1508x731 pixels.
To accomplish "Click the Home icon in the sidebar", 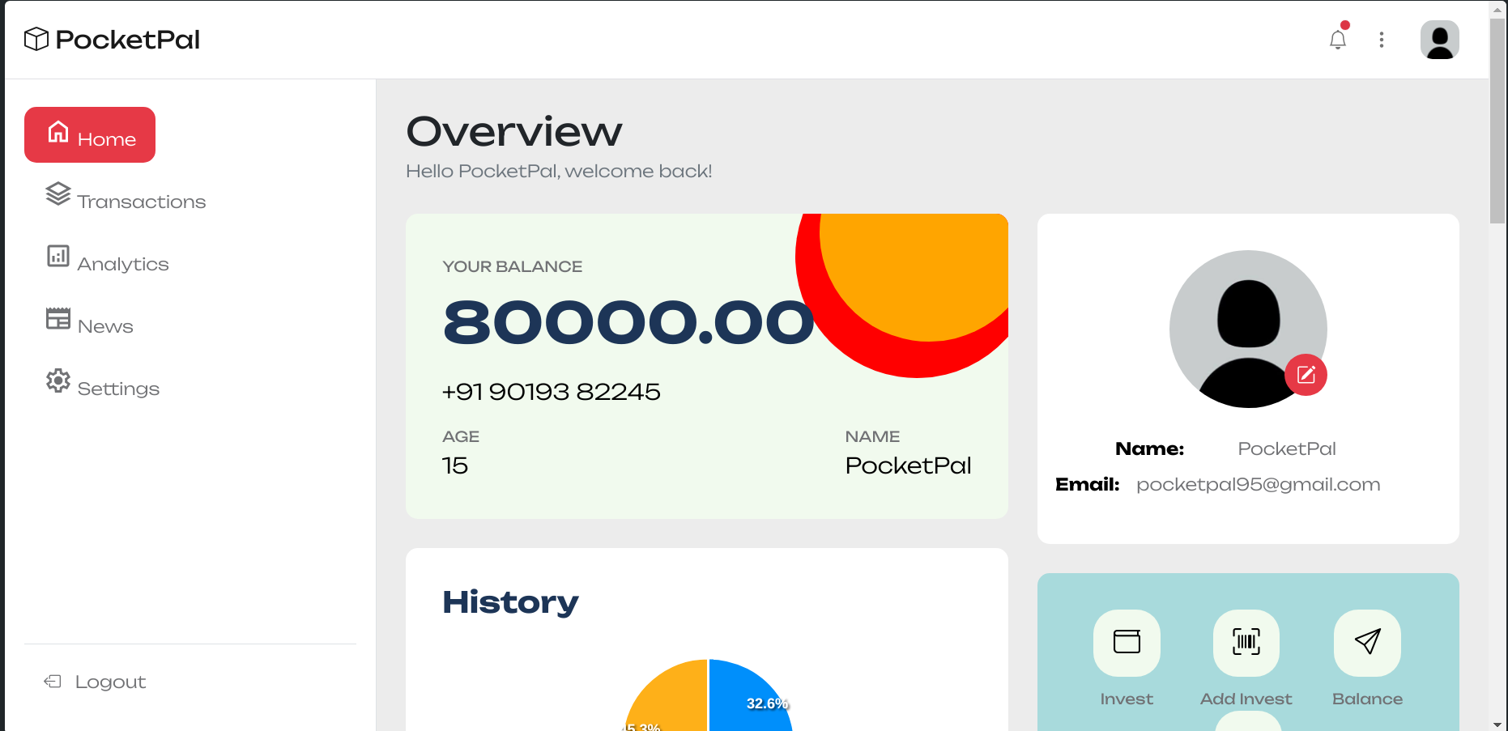I will tap(58, 131).
